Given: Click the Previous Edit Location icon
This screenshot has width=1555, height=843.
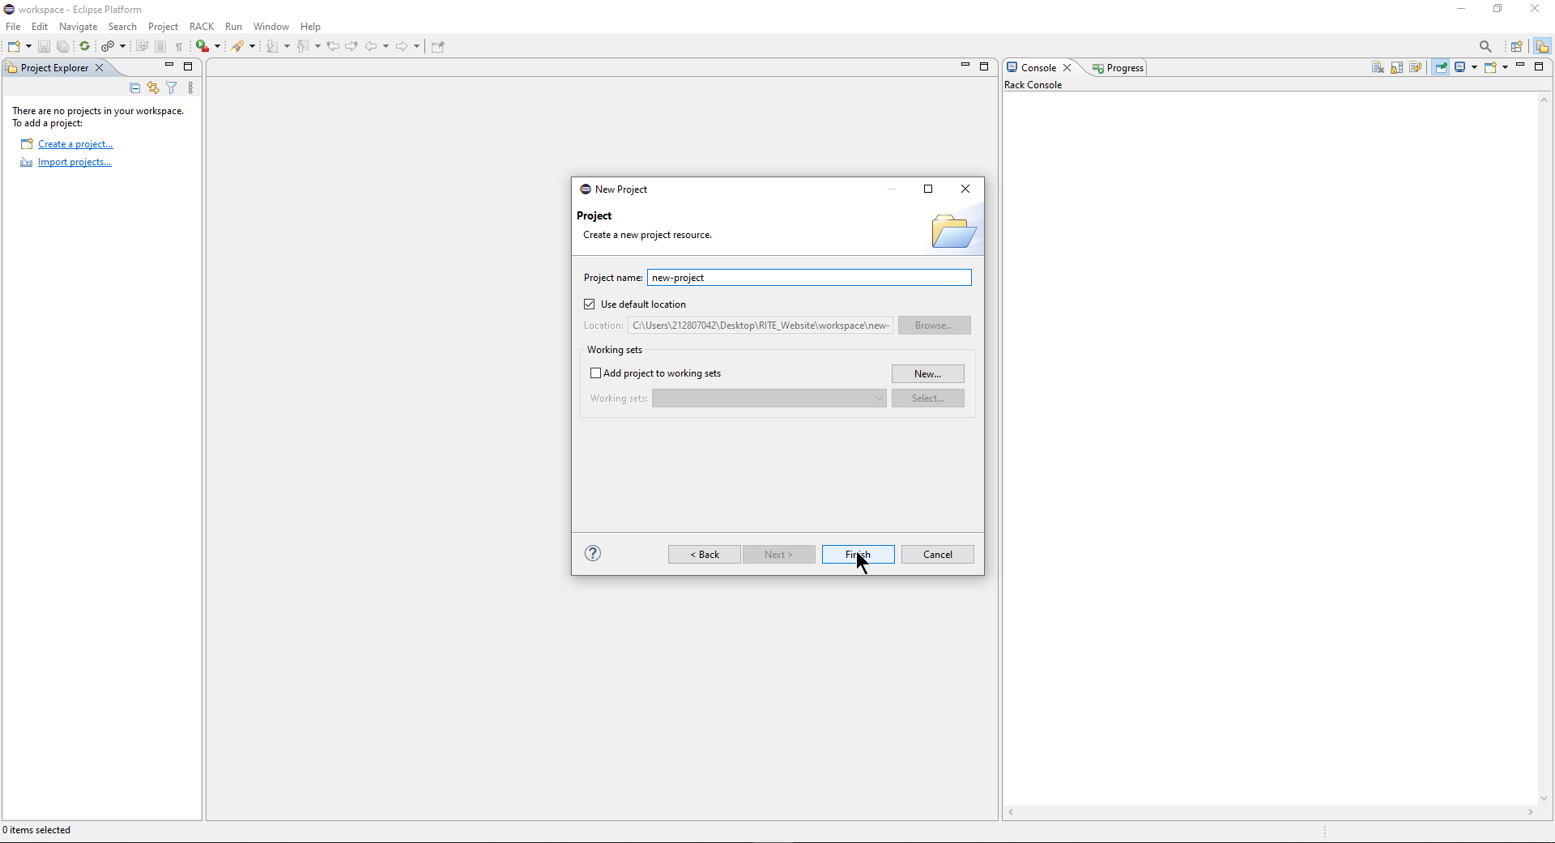Looking at the screenshot, I should click(333, 46).
